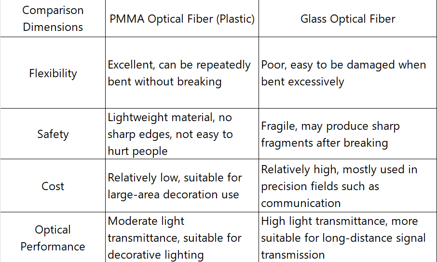The image size is (437, 262).
Task: Click the PMMA Optical Fiber (Plastic) header
Action: (x=182, y=18)
